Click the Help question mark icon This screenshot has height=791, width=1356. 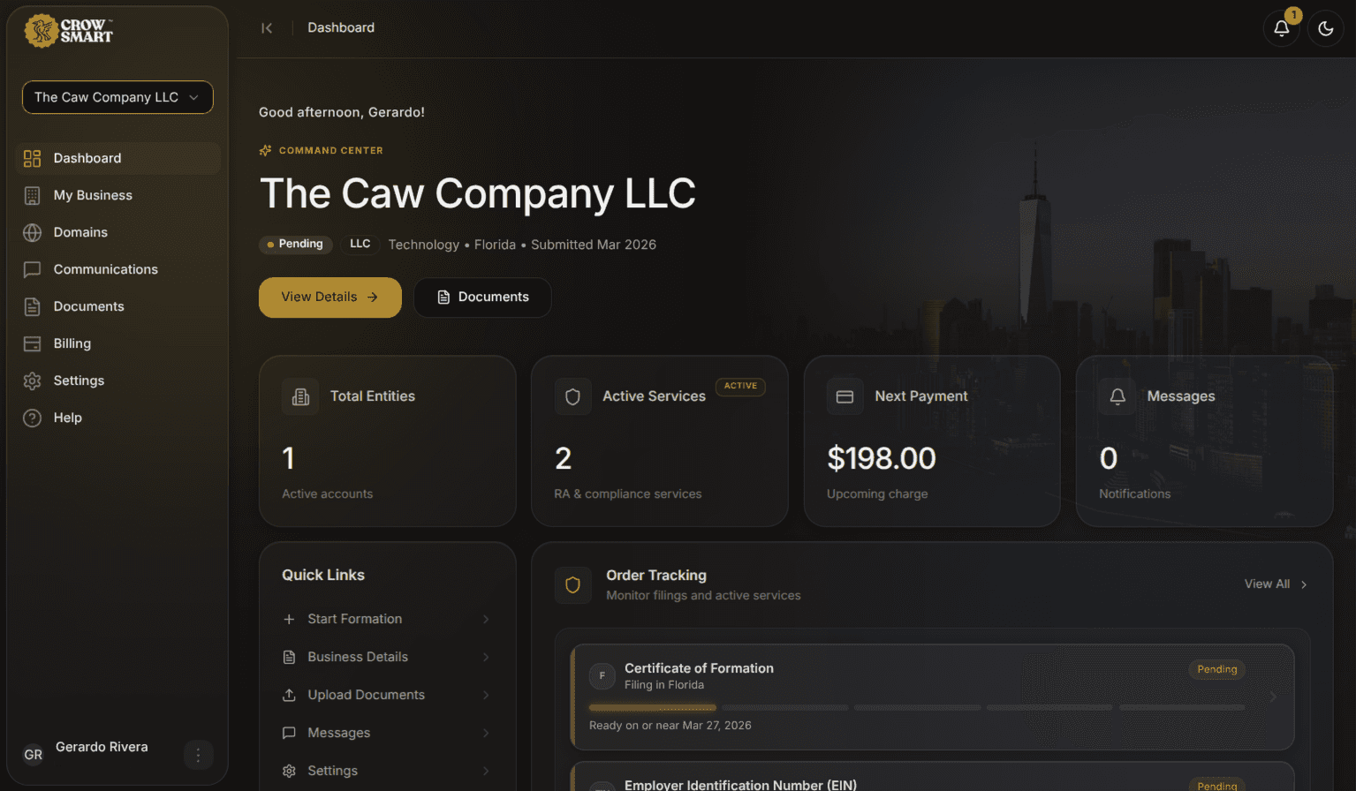33,418
